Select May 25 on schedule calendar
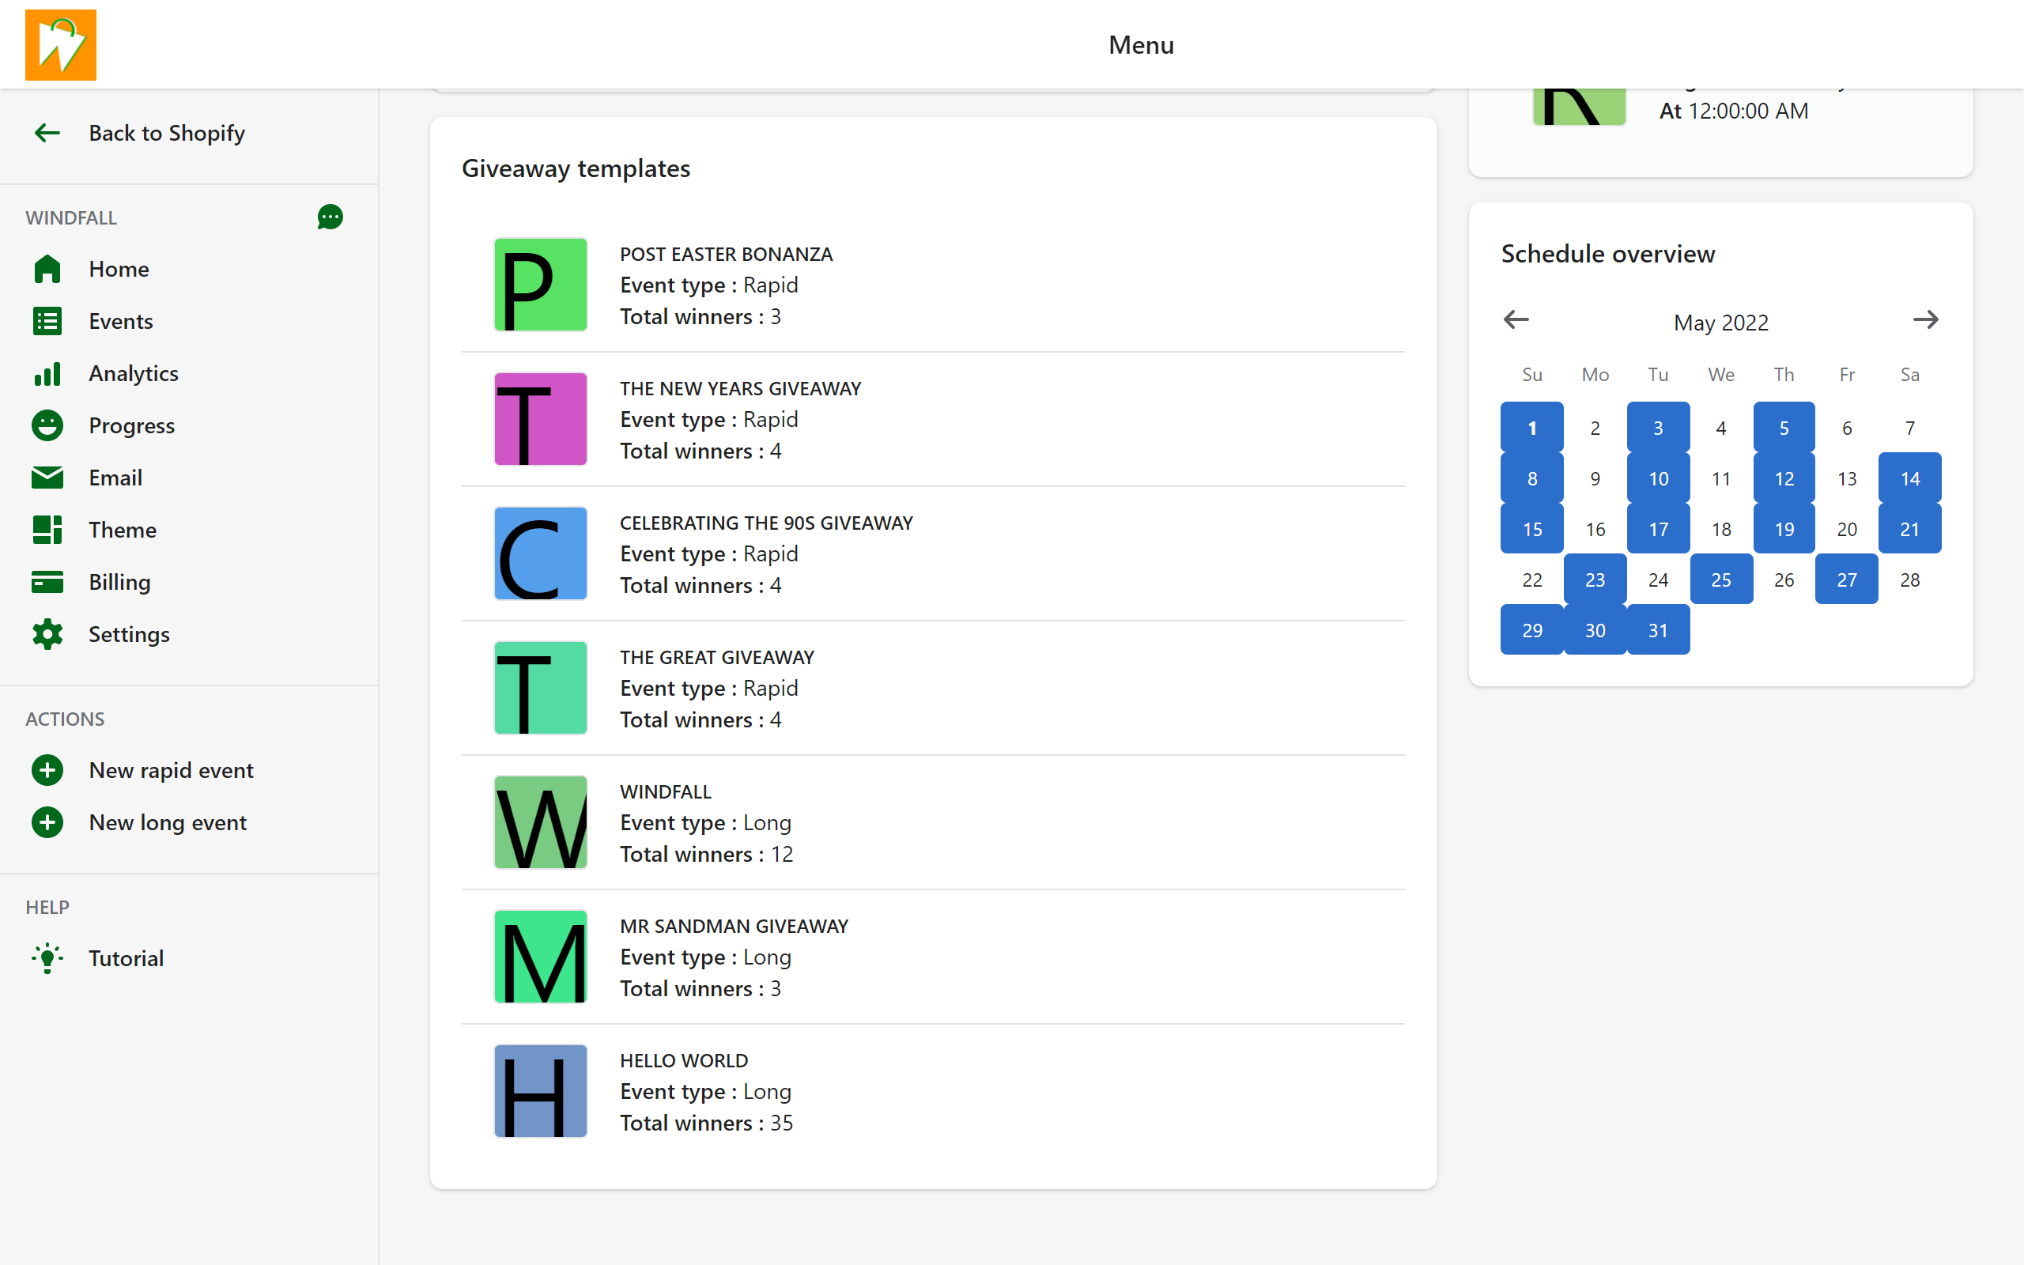The image size is (2024, 1265). [x=1721, y=580]
